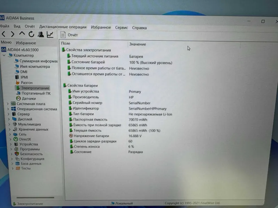
Task: Click the Конфигурация tree icon
Action: click(x=17, y=159)
